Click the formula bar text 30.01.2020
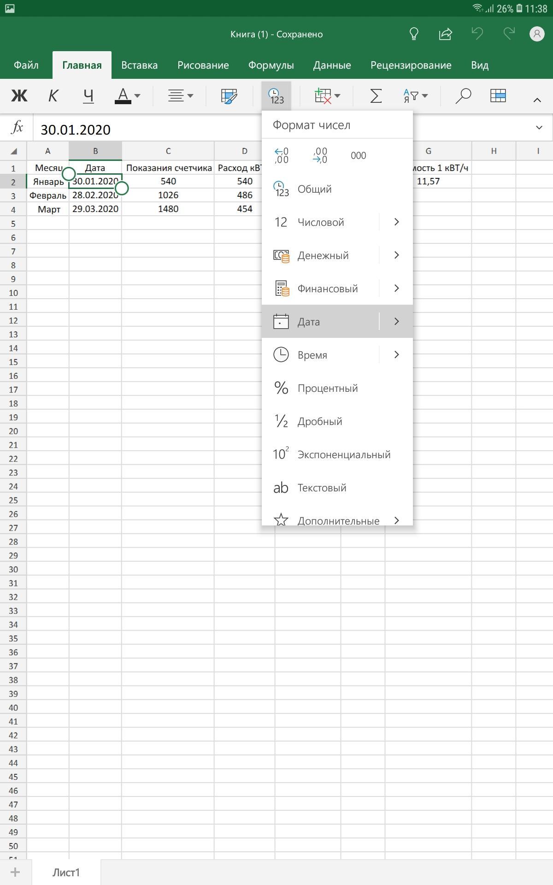The height and width of the screenshot is (885, 553). pos(76,130)
